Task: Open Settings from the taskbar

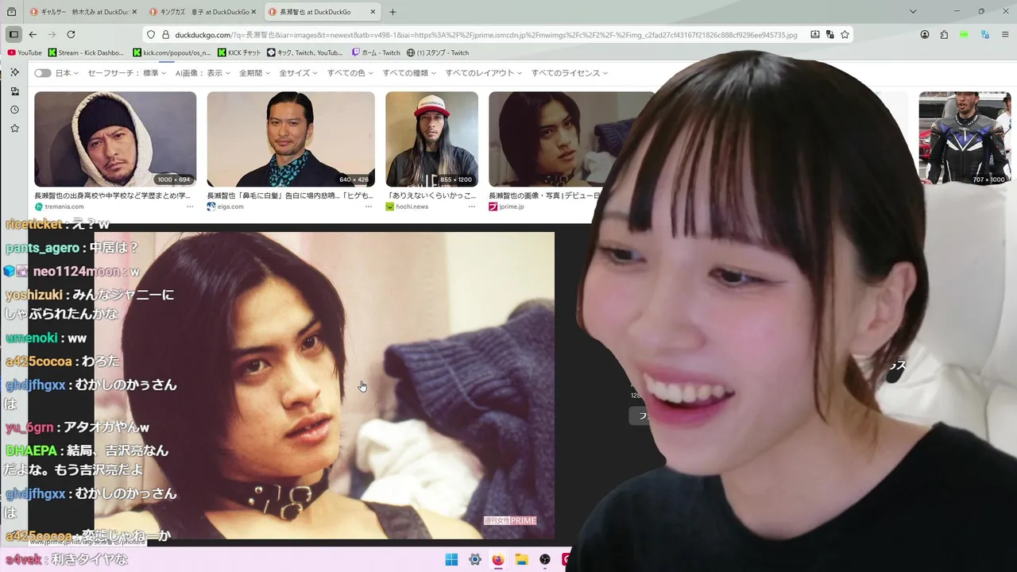Action: pyautogui.click(x=475, y=559)
